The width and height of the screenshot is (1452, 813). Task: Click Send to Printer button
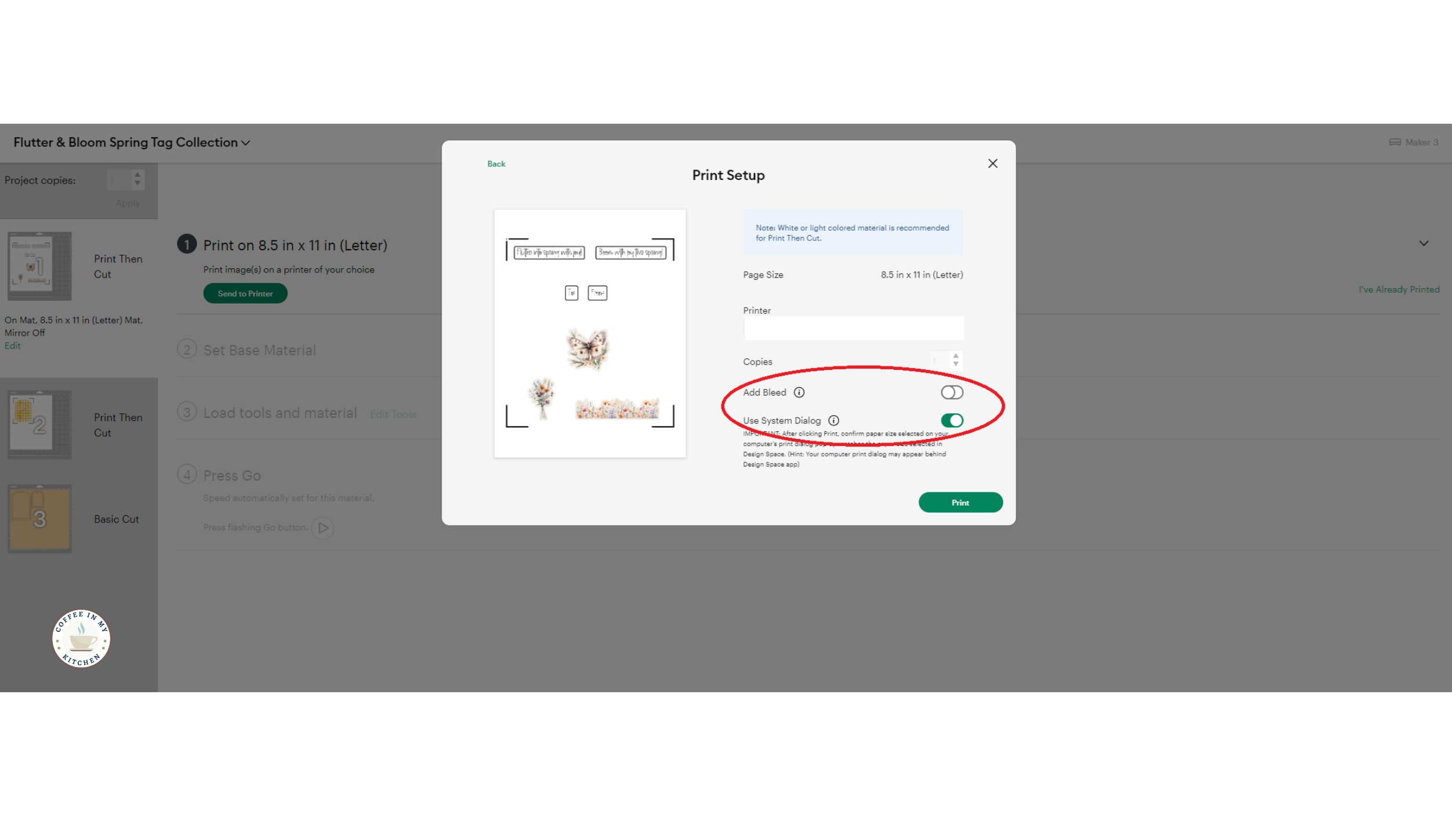point(245,293)
